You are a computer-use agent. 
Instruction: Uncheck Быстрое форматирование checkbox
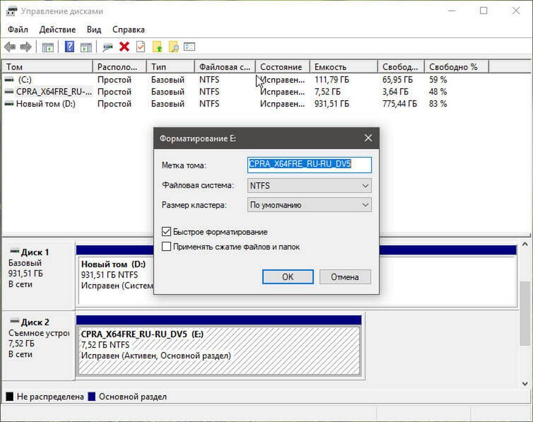pyautogui.click(x=167, y=232)
